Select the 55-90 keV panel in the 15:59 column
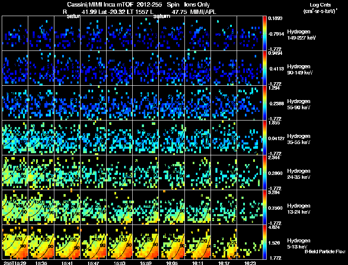This screenshot has height=265, width=348. (x=146, y=103)
